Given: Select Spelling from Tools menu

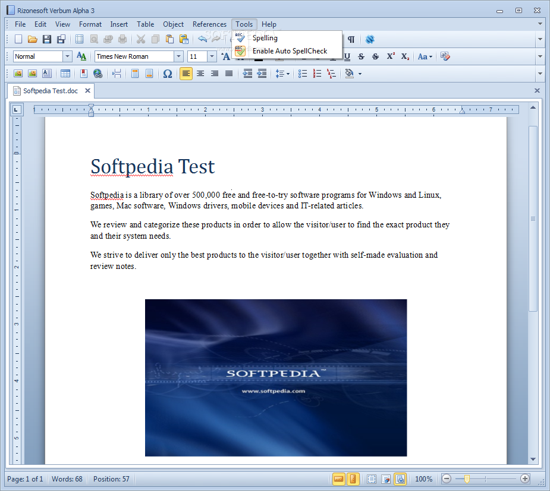Looking at the screenshot, I should [x=287, y=38].
